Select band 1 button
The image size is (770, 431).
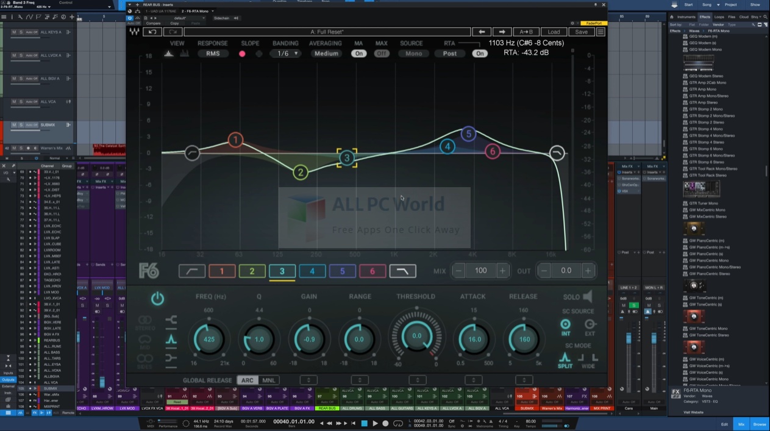tap(222, 271)
